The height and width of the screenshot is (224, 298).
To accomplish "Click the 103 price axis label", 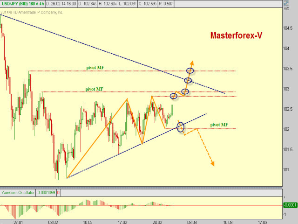I will point(286,89).
